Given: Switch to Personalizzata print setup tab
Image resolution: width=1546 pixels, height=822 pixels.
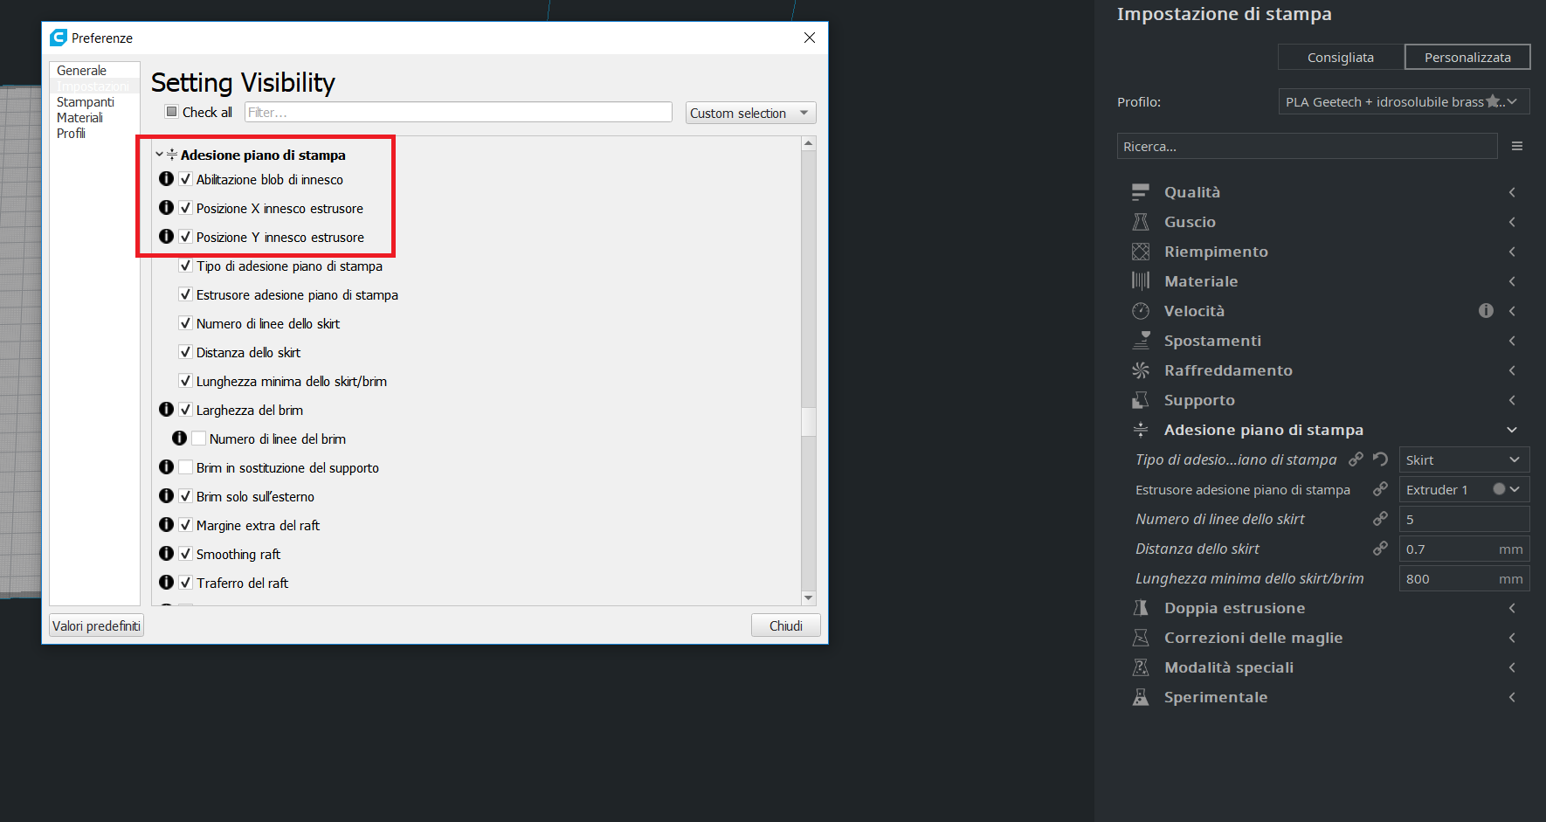Looking at the screenshot, I should [1467, 58].
